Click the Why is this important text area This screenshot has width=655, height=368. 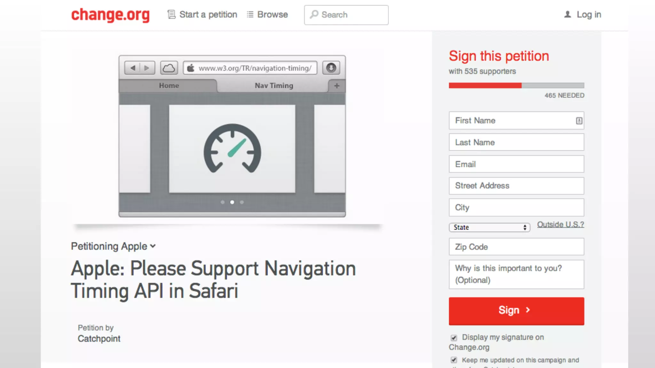pos(516,274)
